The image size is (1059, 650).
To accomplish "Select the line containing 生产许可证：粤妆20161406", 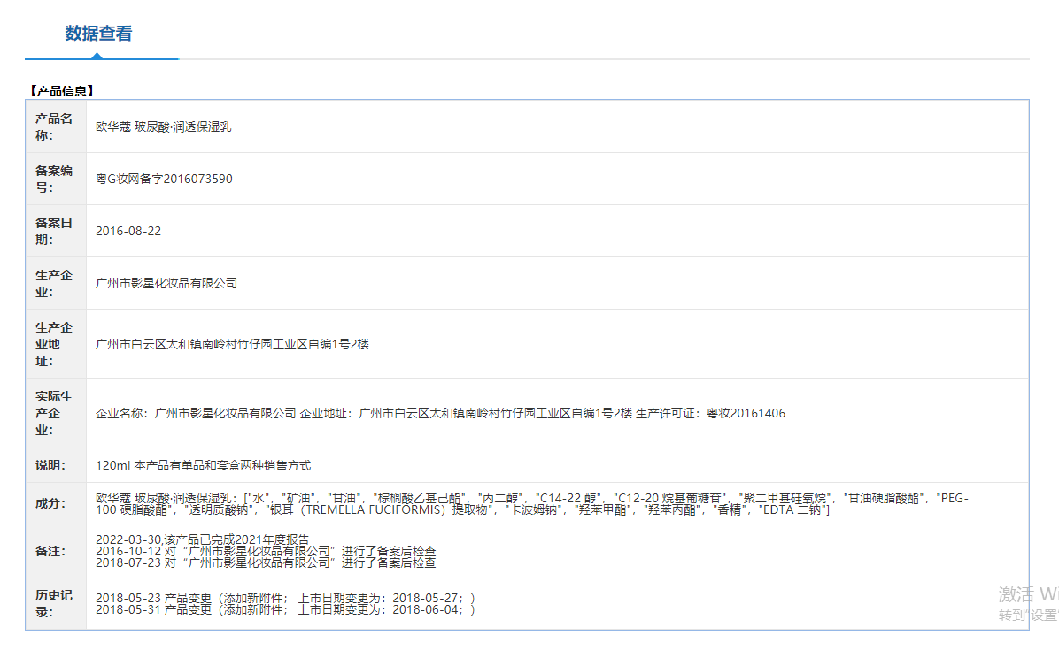I will 440,413.
